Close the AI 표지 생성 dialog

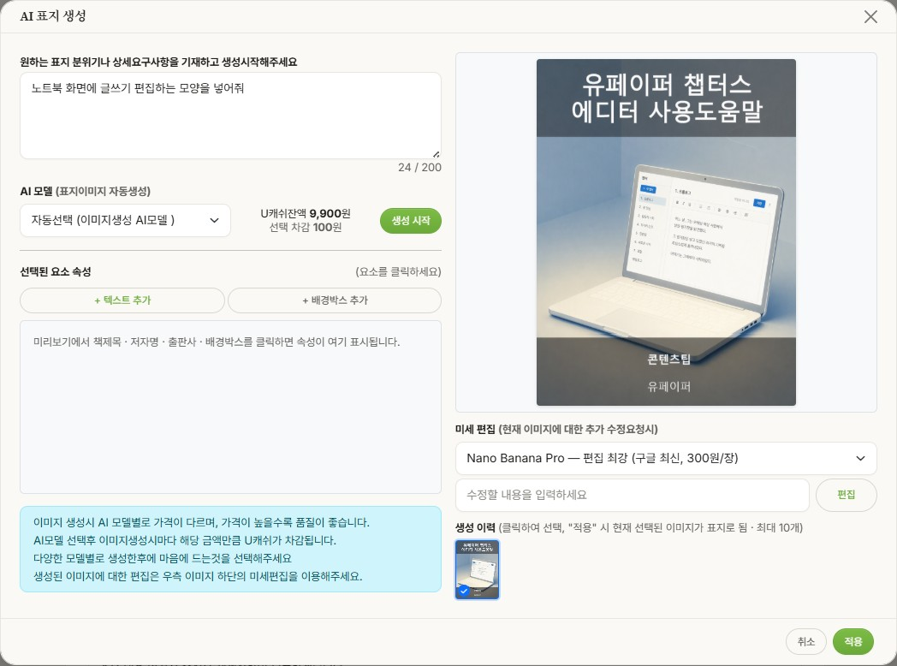pyautogui.click(x=870, y=16)
